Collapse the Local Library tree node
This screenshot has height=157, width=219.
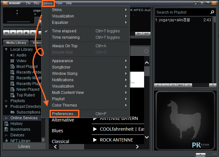point(6,49)
